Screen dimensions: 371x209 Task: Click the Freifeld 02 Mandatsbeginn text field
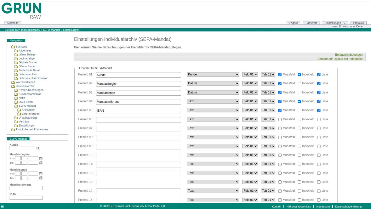point(139,84)
